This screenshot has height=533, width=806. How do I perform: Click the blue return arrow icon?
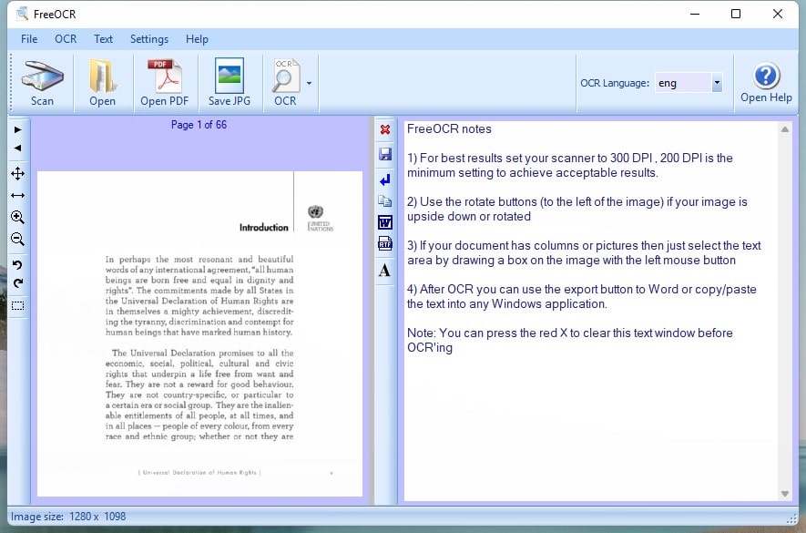coord(385,179)
